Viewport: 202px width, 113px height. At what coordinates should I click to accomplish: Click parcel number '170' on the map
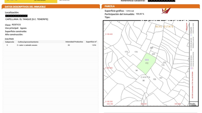pos(163,65)
